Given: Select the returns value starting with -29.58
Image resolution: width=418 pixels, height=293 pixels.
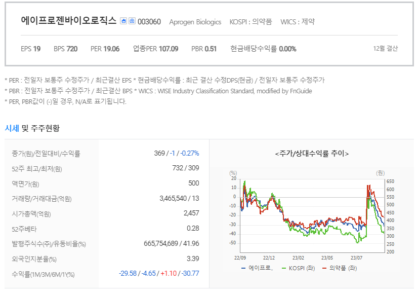Looking at the screenshot, I should tap(159, 274).
